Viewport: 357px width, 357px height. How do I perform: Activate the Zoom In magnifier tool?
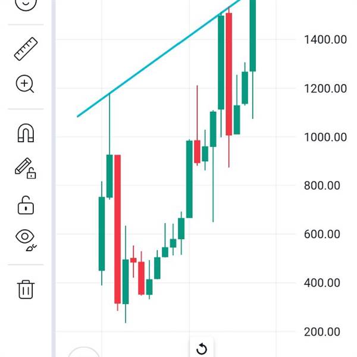25,84
